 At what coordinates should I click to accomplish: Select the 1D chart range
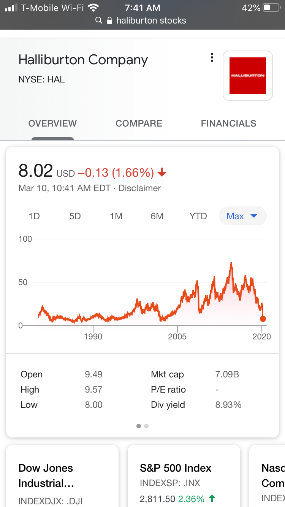(34, 216)
